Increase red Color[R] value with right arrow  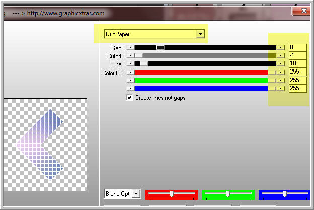pos(280,73)
